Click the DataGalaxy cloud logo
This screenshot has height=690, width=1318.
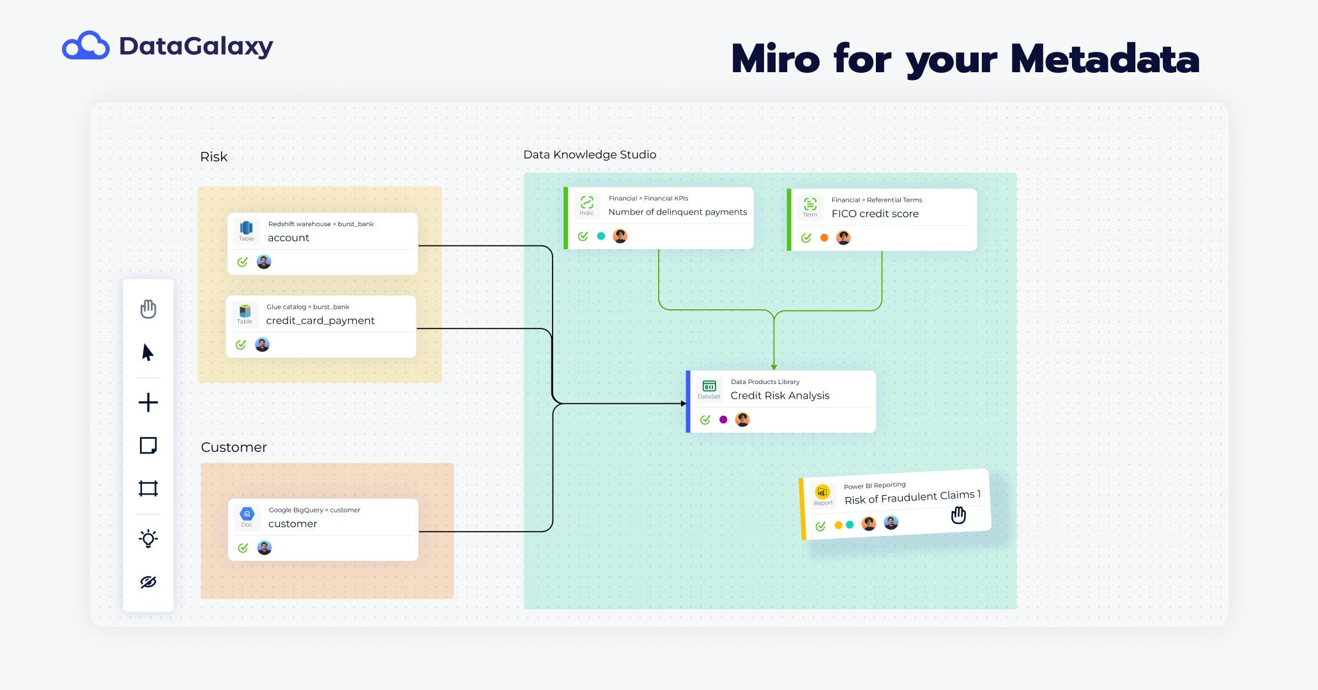(x=86, y=45)
